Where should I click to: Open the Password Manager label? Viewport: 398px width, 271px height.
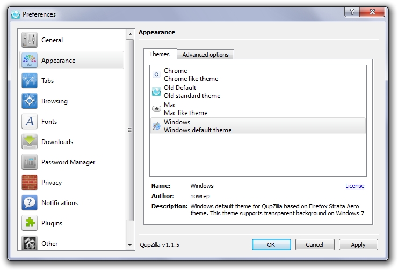click(68, 162)
